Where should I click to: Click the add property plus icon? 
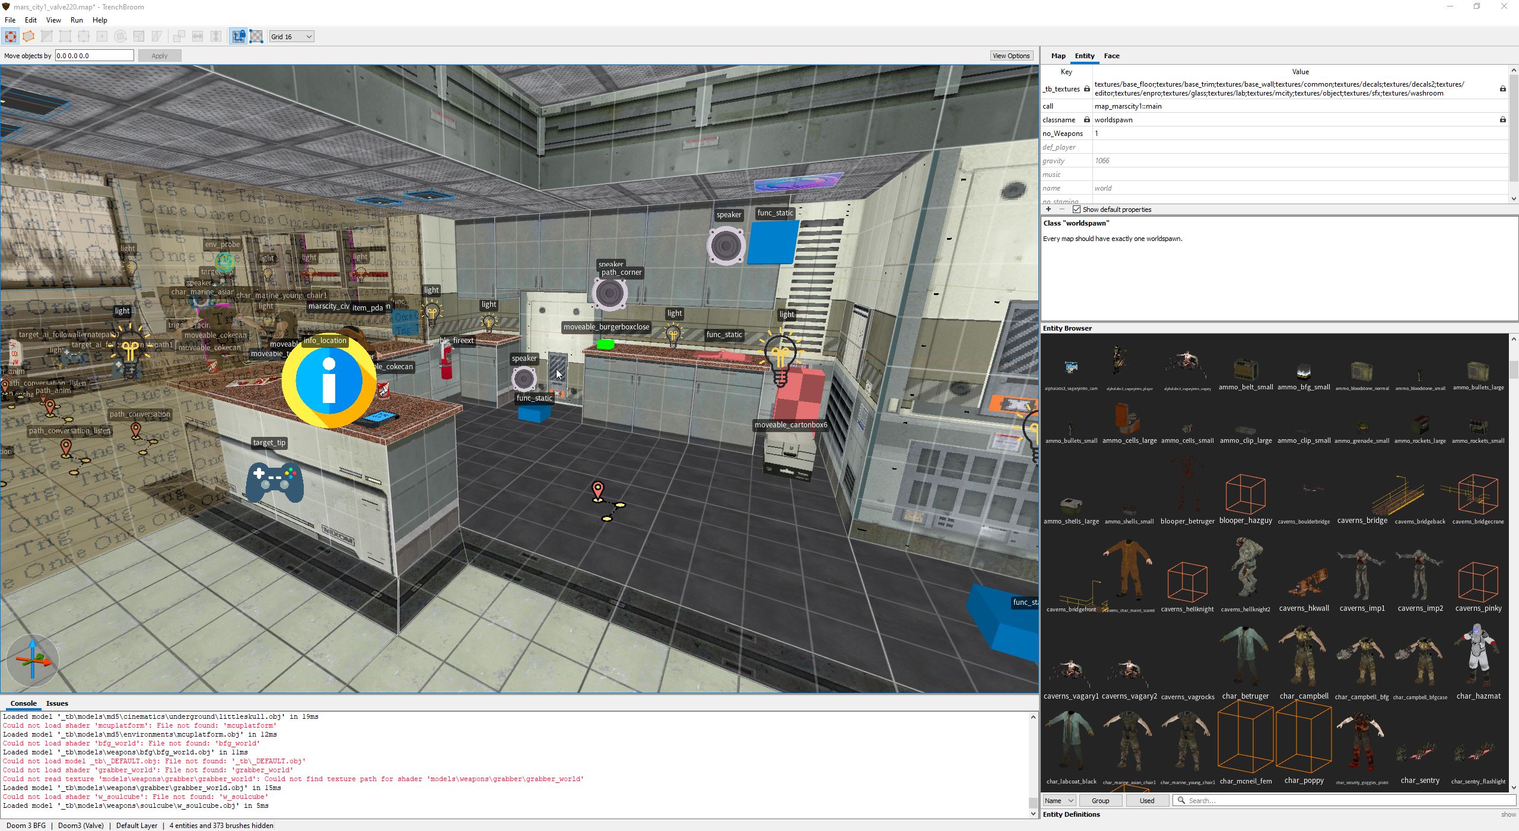tap(1048, 210)
